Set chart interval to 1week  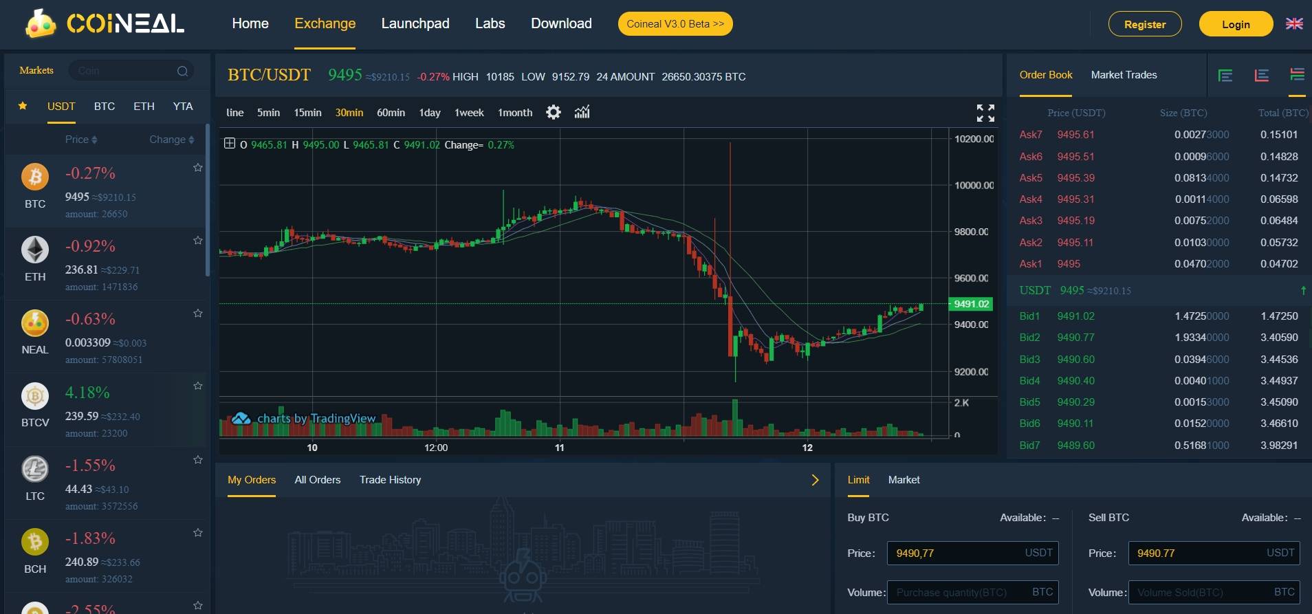(x=469, y=112)
